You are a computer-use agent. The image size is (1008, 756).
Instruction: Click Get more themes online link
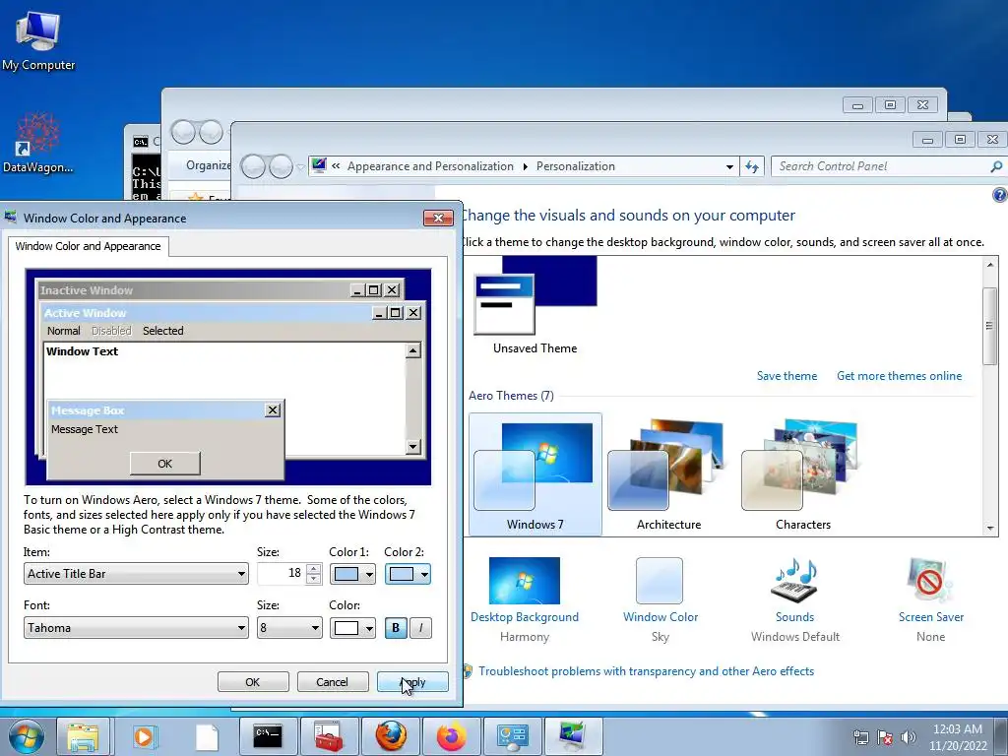[x=899, y=376]
